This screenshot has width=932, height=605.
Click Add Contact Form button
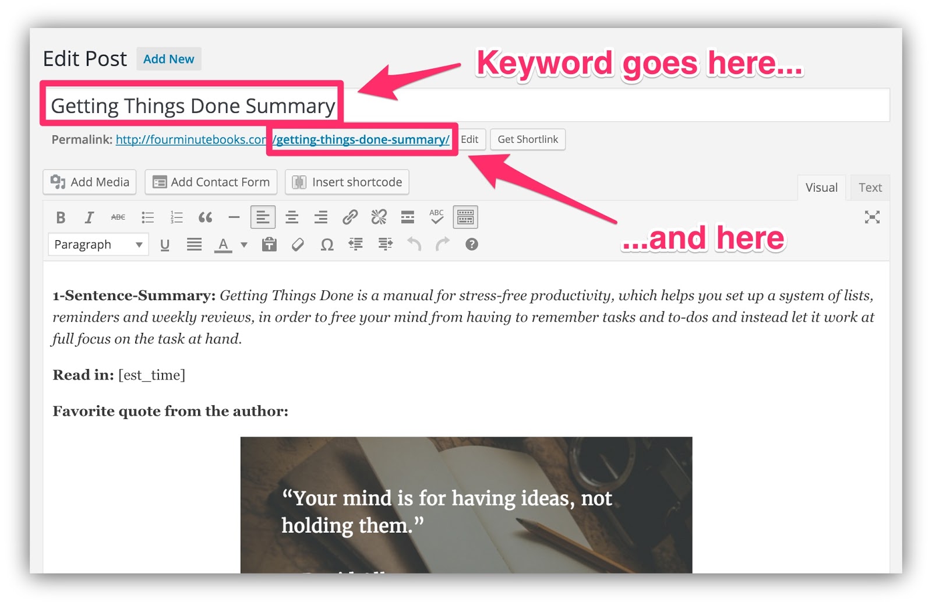pos(211,182)
